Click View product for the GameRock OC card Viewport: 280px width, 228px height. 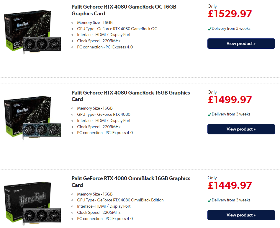pyautogui.click(x=241, y=43)
